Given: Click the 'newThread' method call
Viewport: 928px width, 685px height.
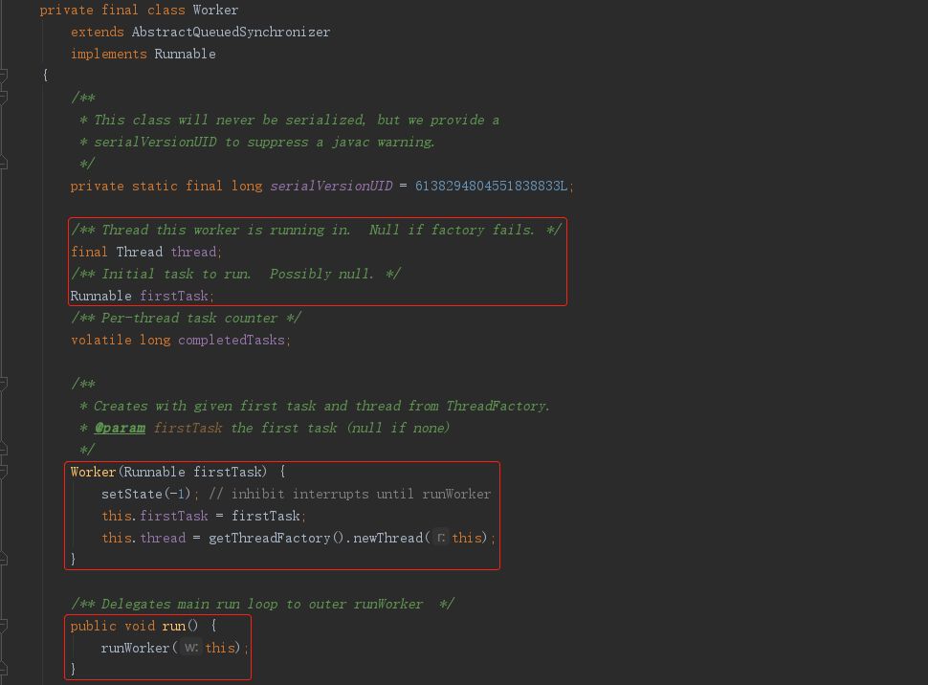Looking at the screenshot, I should tap(387, 538).
